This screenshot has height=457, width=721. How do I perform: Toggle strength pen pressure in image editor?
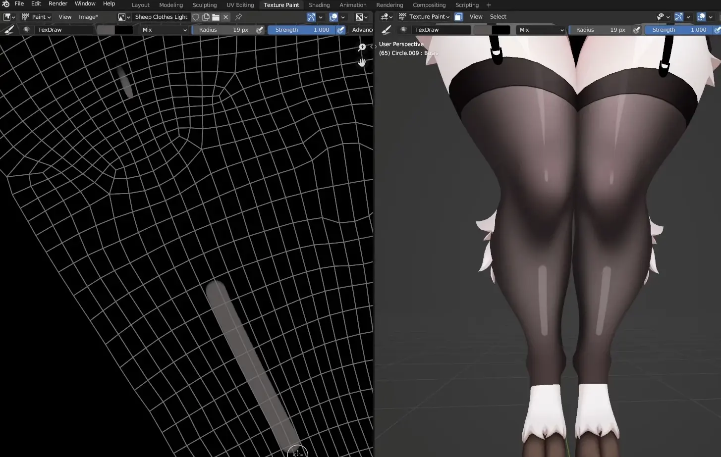click(x=341, y=30)
